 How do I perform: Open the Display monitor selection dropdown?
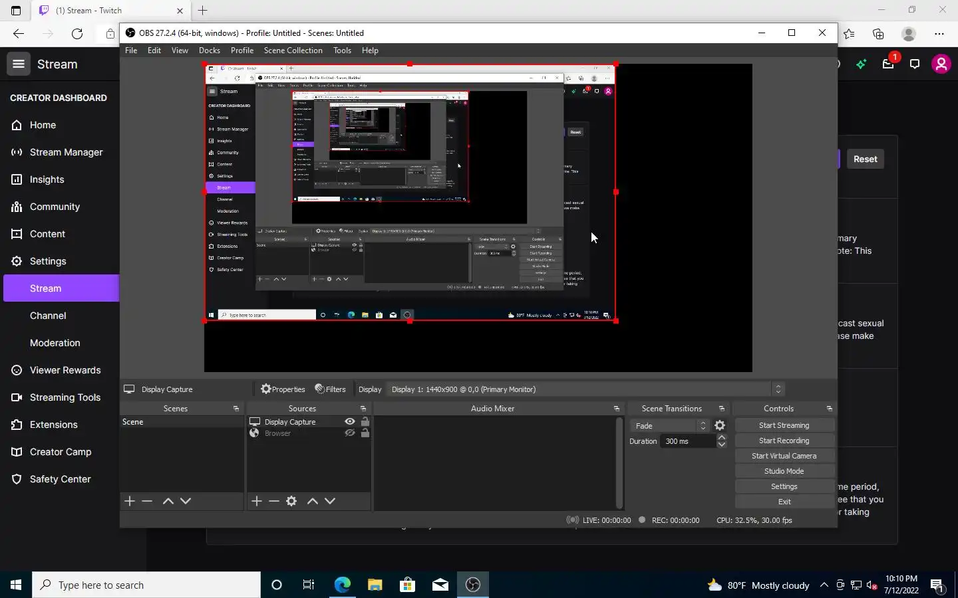tap(585, 389)
